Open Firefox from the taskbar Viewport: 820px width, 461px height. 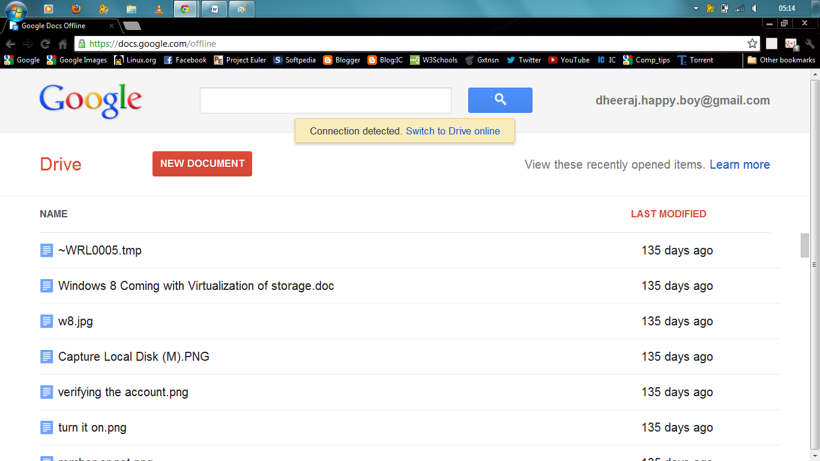76,9
